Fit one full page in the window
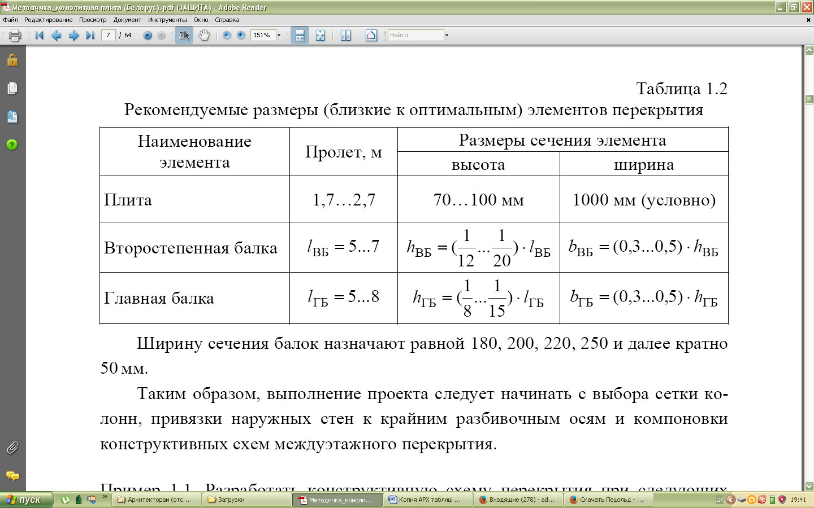 coord(320,36)
